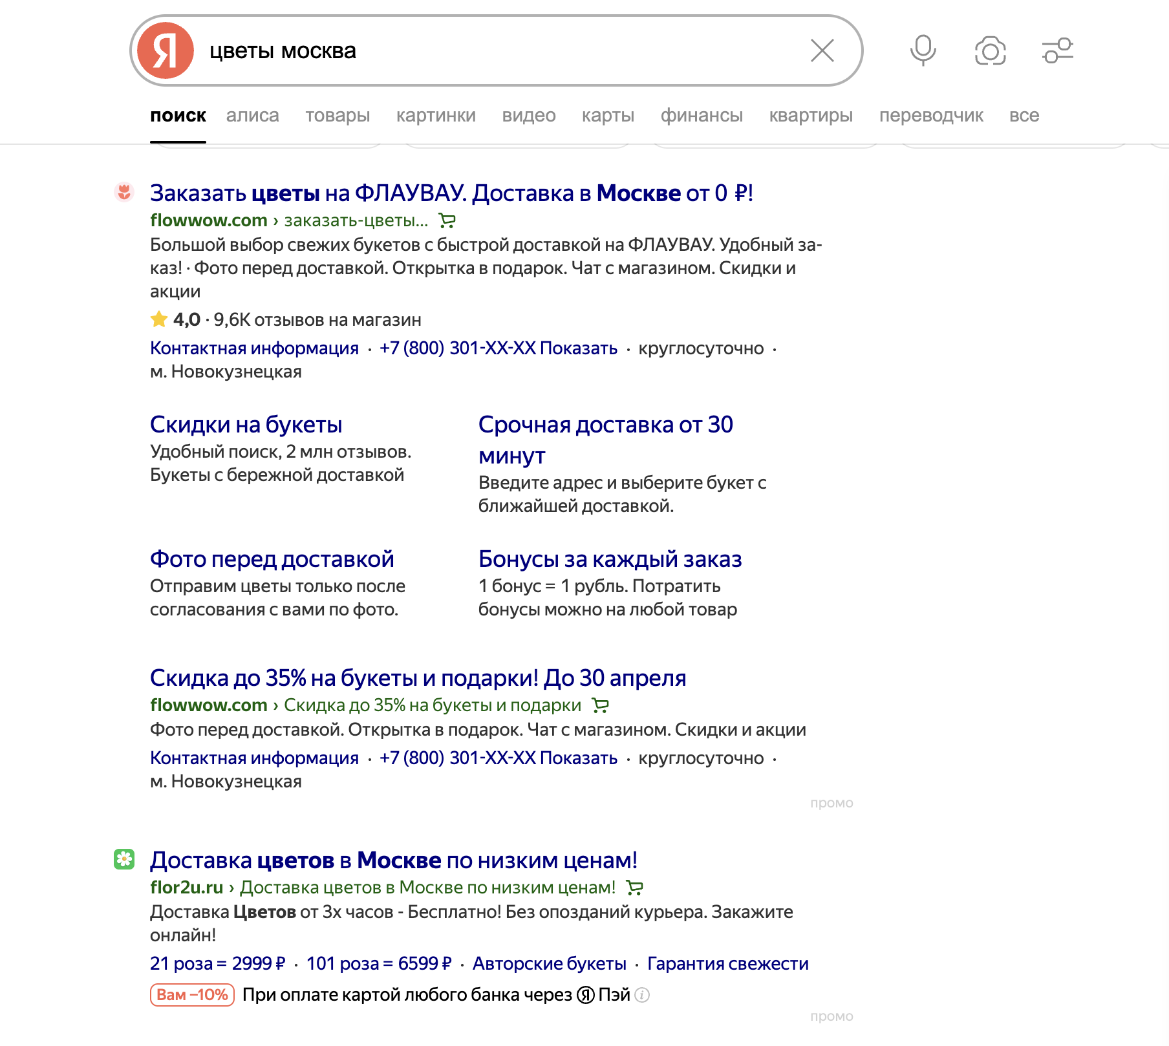This screenshot has width=1169, height=1046.
Task: Click the Flowwow tulip favicon
Action: point(124,192)
